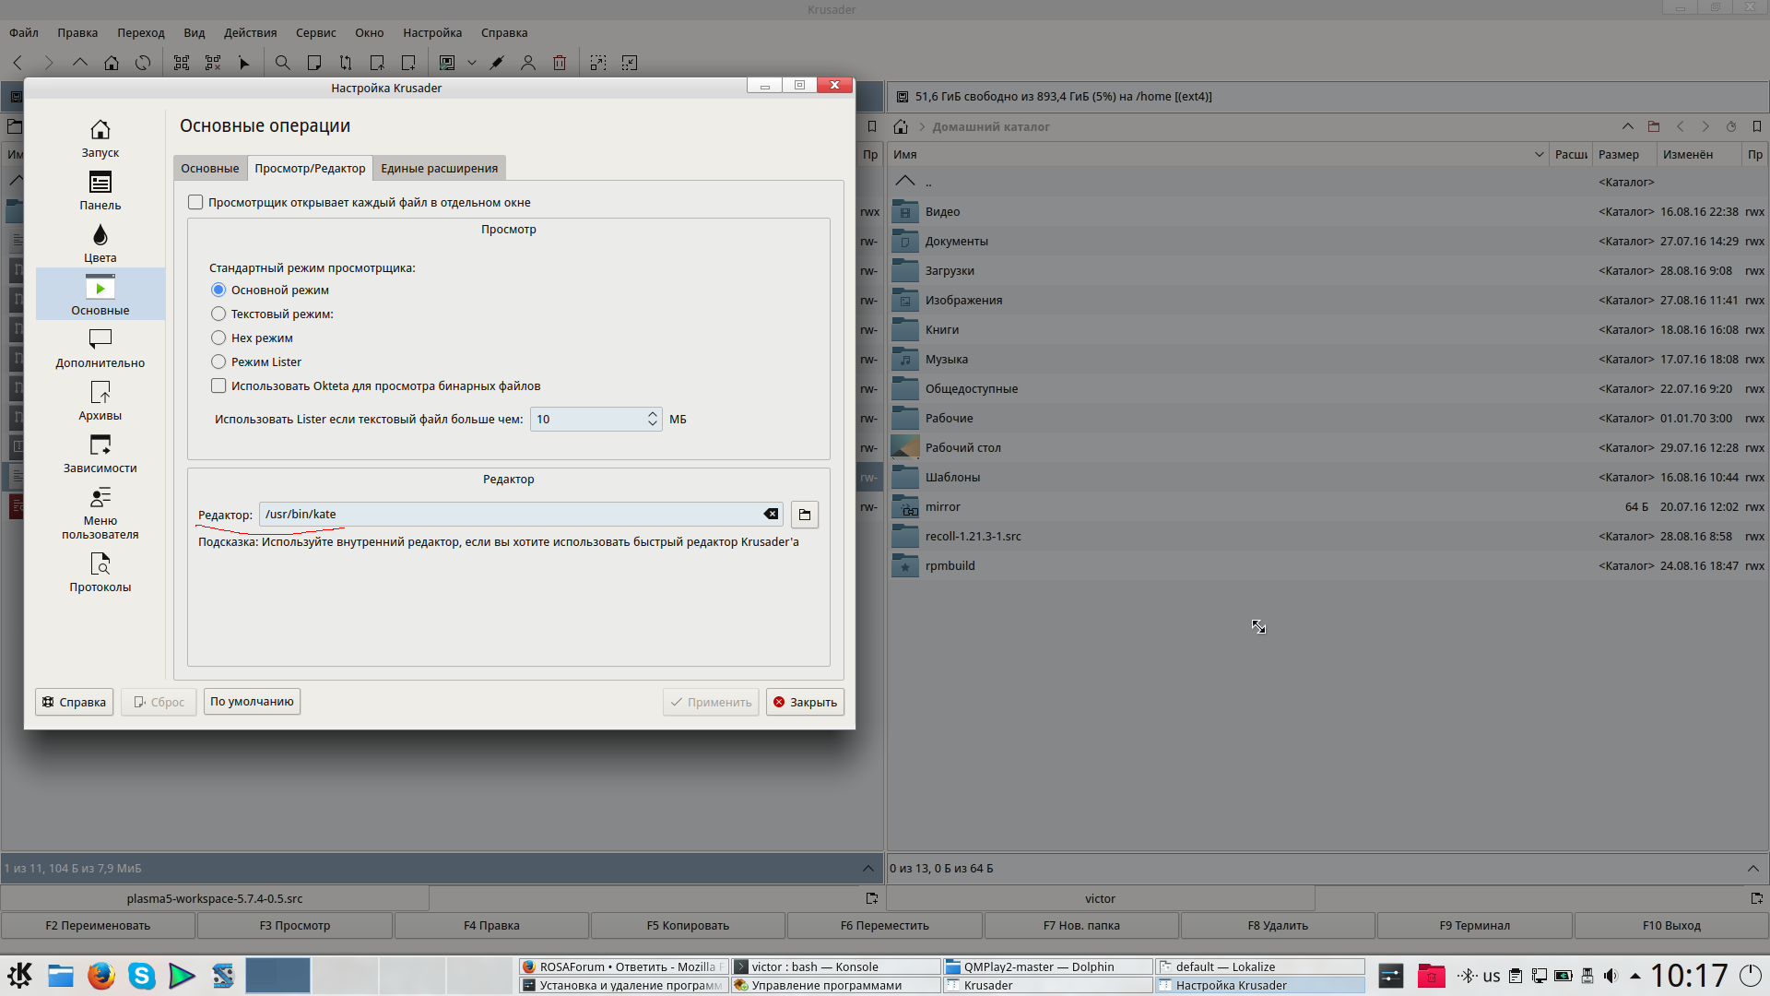Switch to the Основные tab
This screenshot has height=996, width=1770.
coord(209,169)
